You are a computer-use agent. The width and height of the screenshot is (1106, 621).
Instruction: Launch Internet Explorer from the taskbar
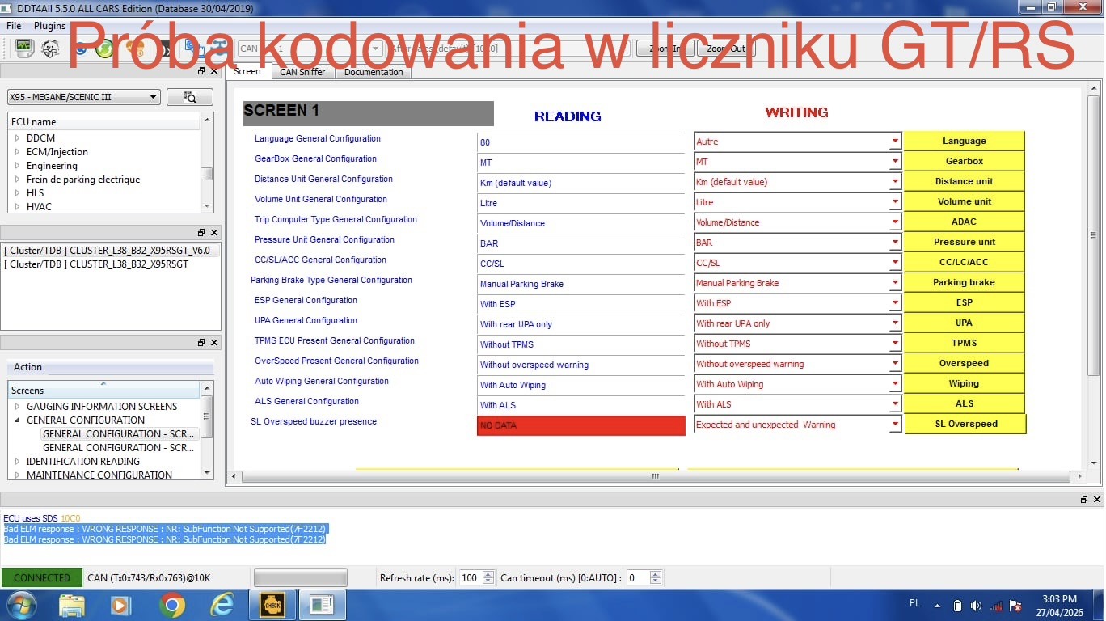(x=221, y=604)
